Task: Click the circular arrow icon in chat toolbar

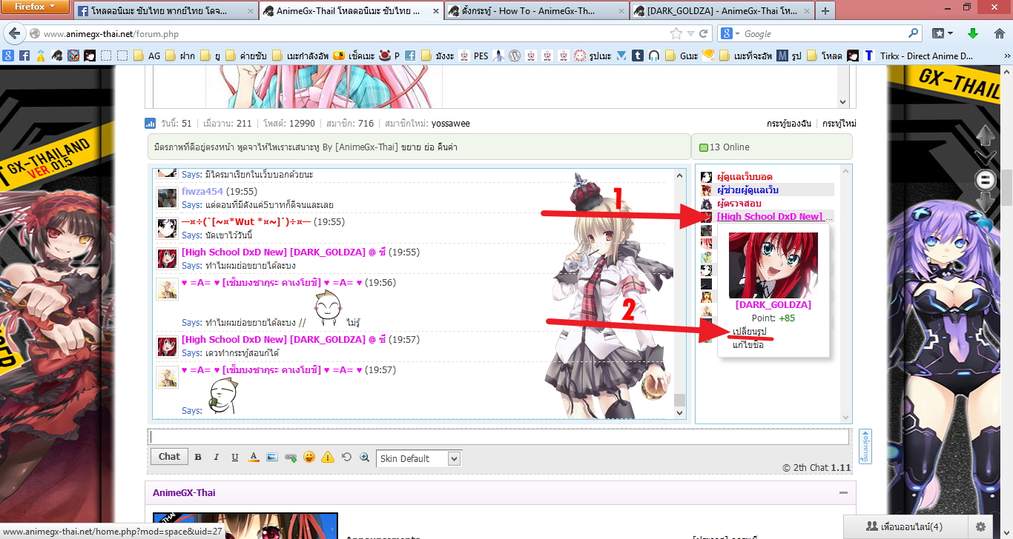Action: tap(346, 458)
